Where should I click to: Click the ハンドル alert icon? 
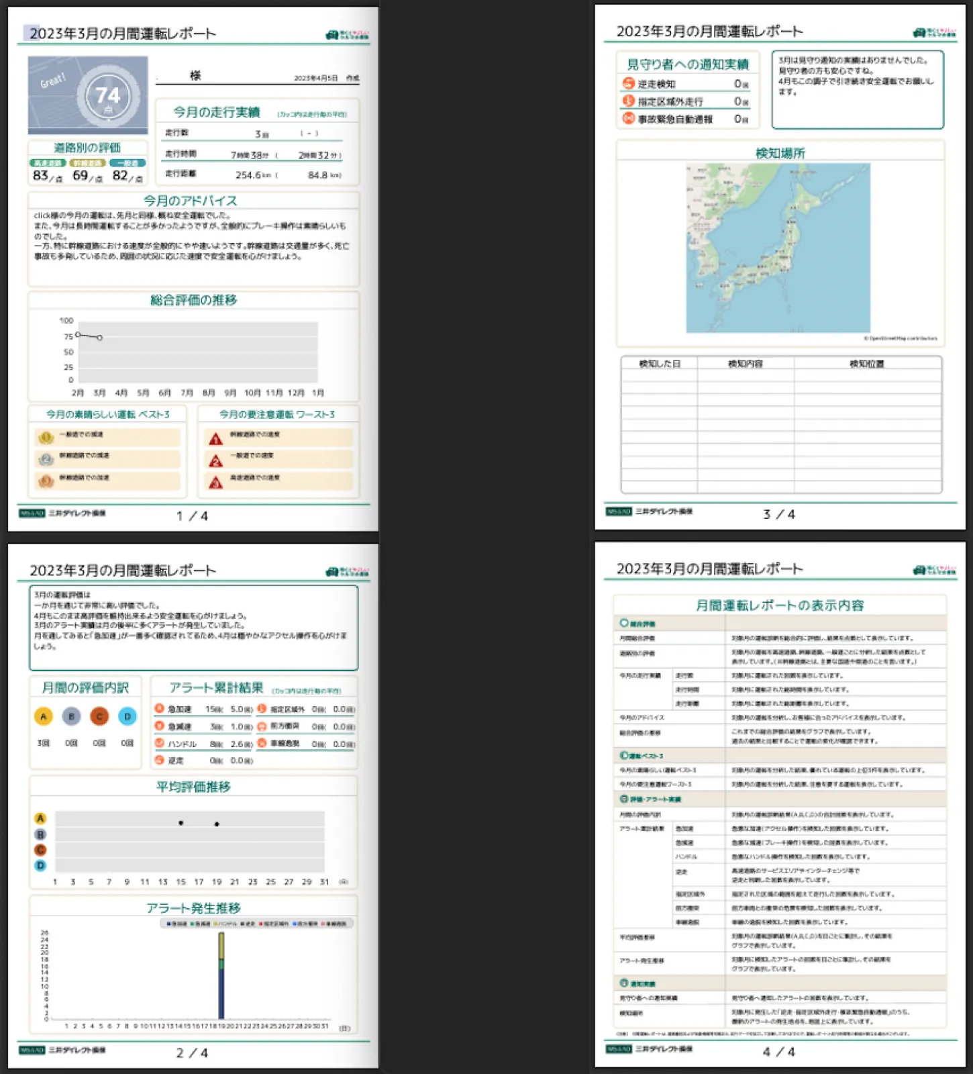tap(160, 743)
